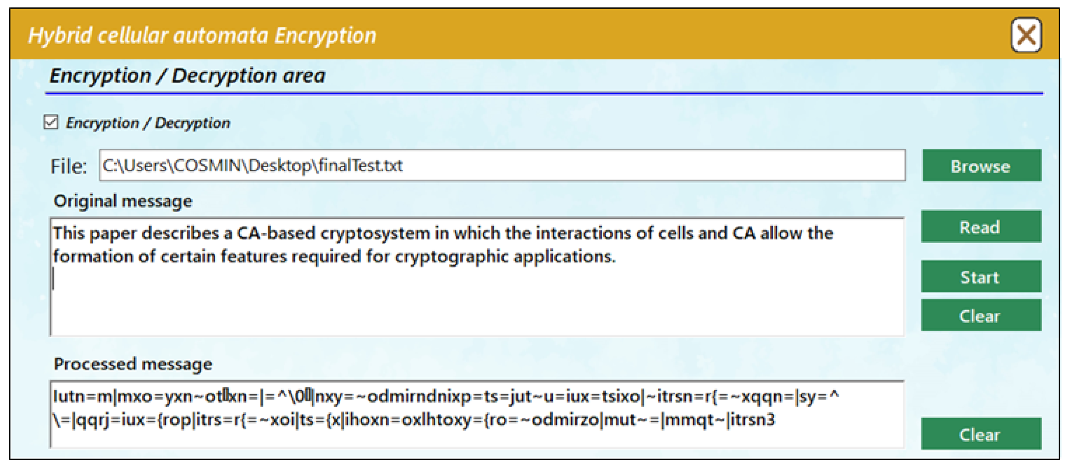Clear the original message with the upper Clear button
The image size is (1068, 468).
980,316
